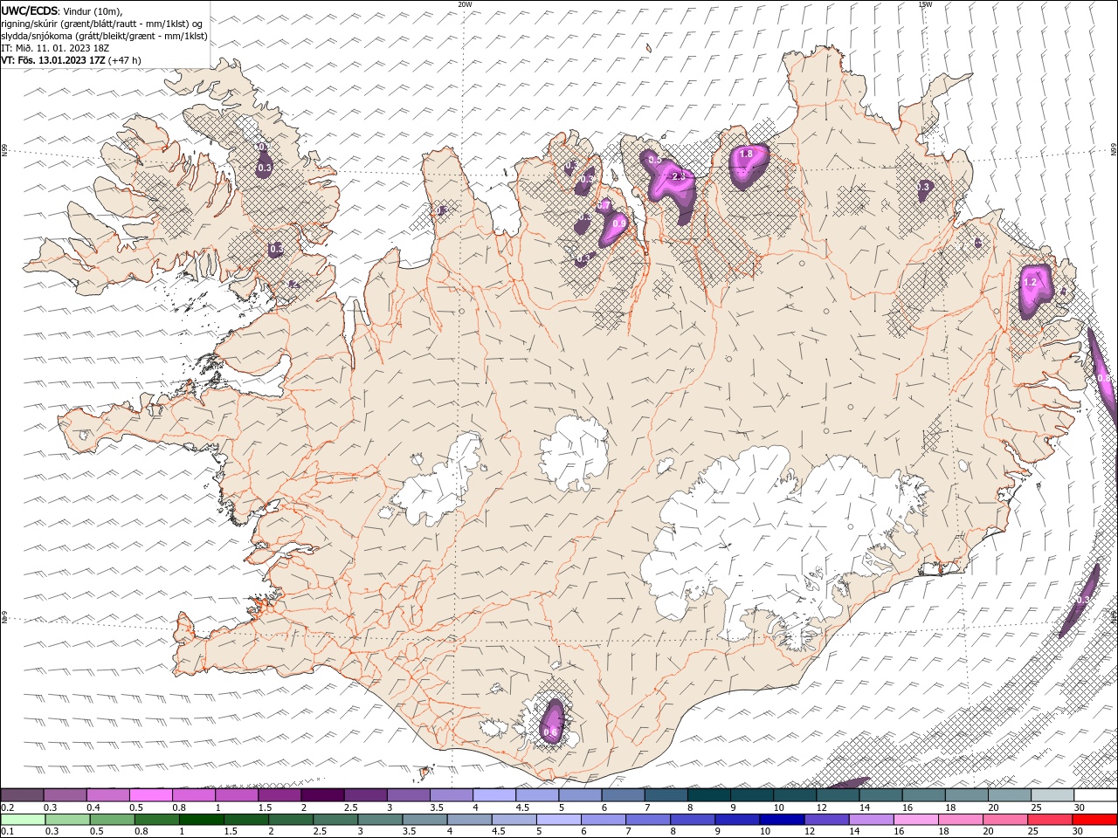Select the bright red 30 rain scale swatch

pos(1094,820)
